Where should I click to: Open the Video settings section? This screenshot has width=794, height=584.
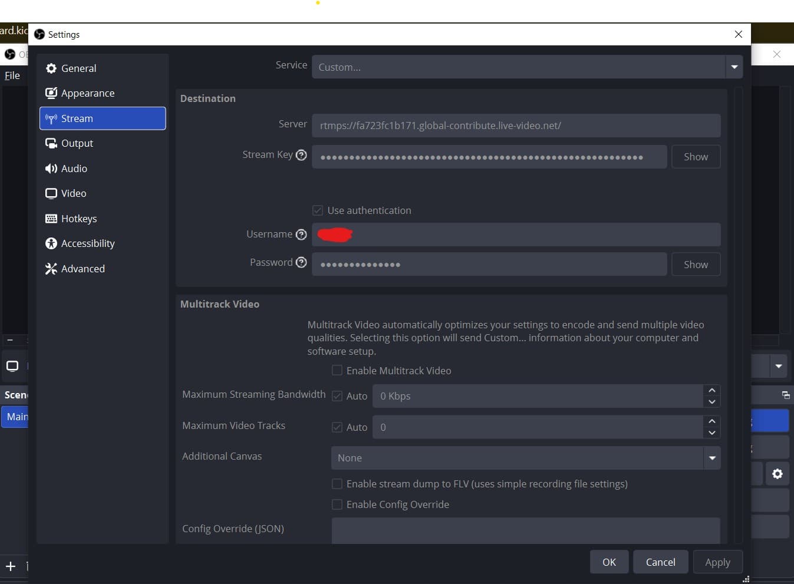[x=103, y=193]
